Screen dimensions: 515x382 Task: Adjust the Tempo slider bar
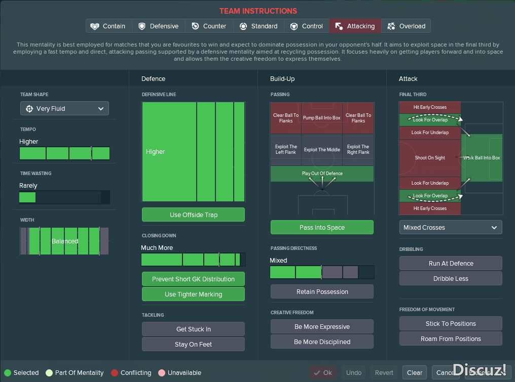(64, 153)
